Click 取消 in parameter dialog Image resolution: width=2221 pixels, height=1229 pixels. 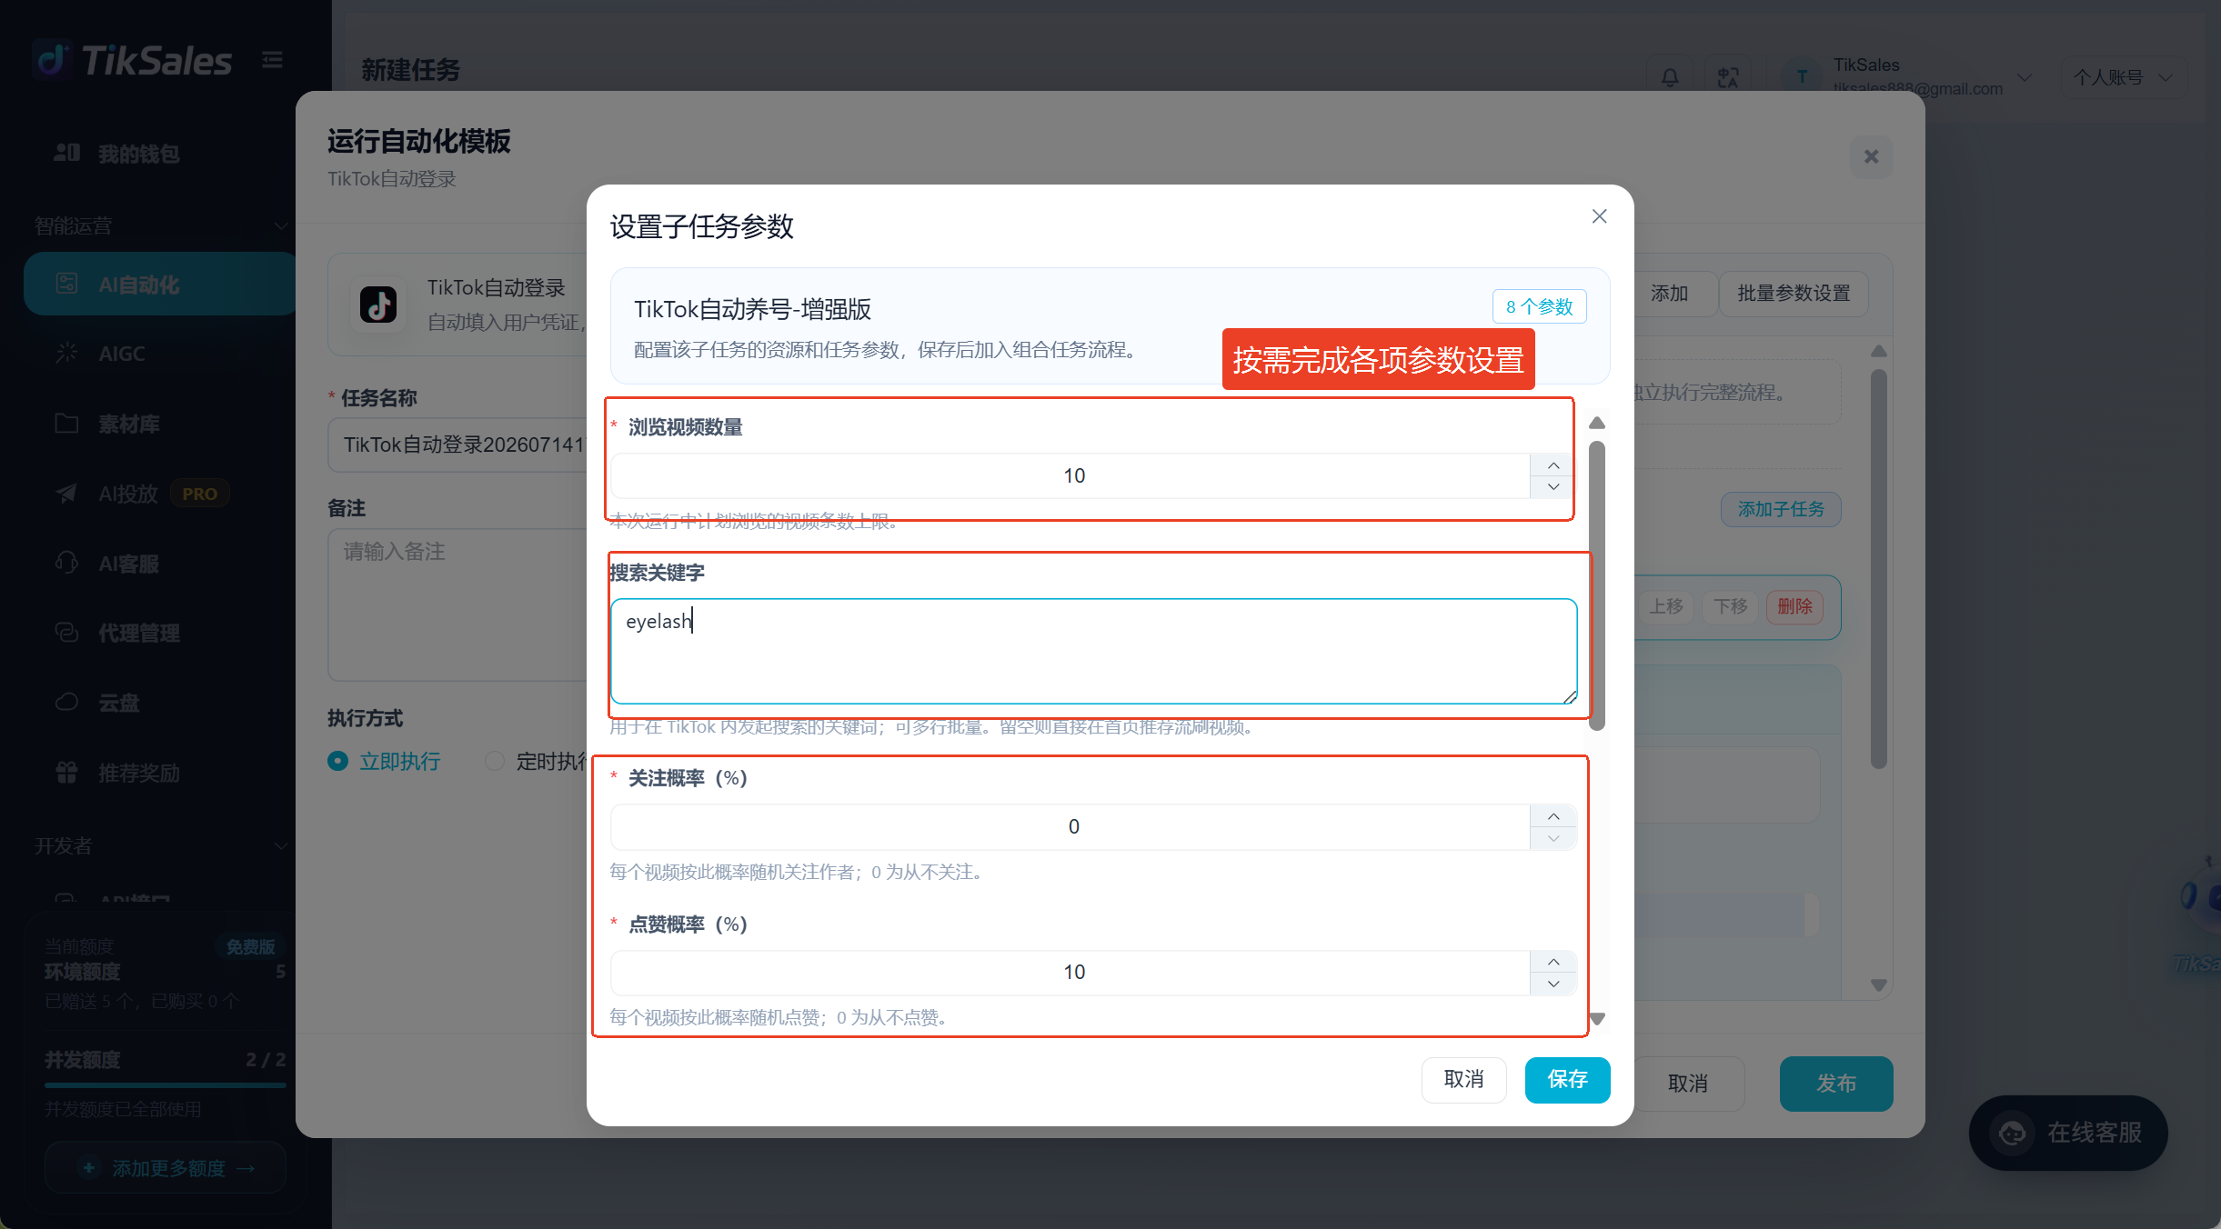[1463, 1080]
